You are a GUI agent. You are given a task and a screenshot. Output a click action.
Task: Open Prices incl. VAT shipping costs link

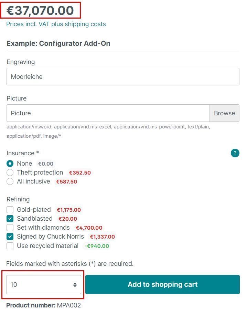point(56,24)
